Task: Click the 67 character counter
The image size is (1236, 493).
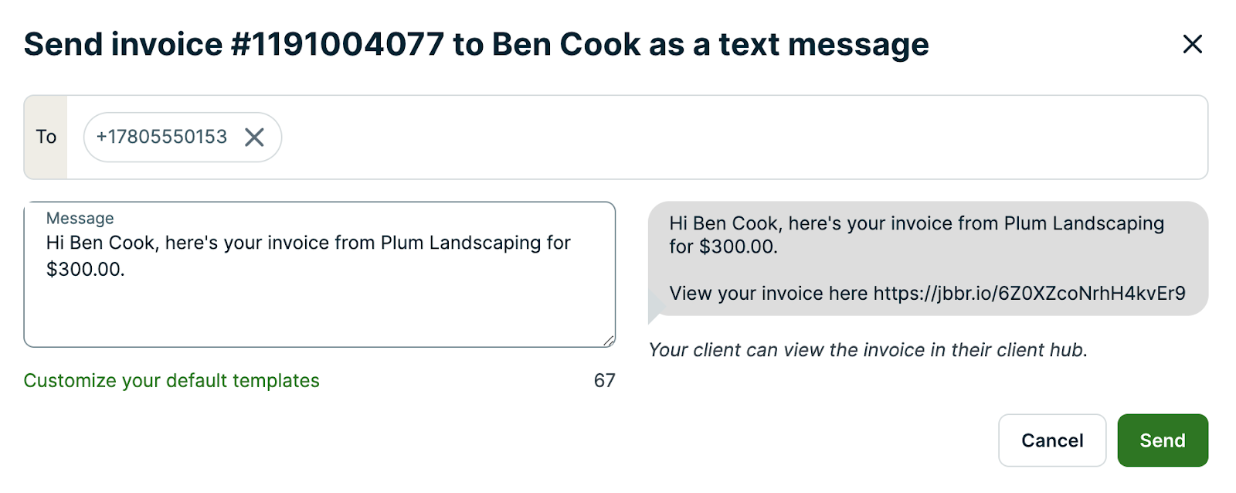Action: click(x=604, y=381)
